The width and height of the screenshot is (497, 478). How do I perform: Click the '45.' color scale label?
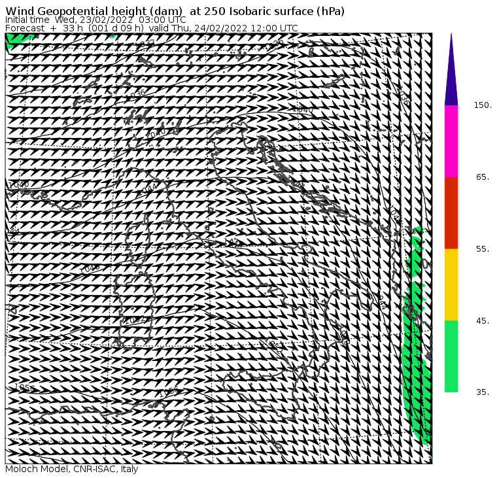(x=483, y=321)
